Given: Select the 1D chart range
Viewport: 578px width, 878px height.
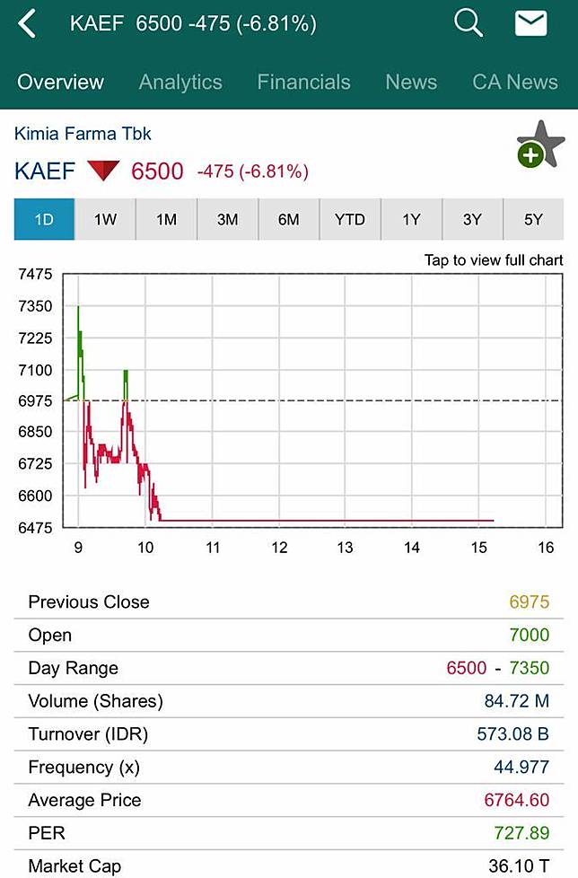Looking at the screenshot, I should pyautogui.click(x=44, y=220).
